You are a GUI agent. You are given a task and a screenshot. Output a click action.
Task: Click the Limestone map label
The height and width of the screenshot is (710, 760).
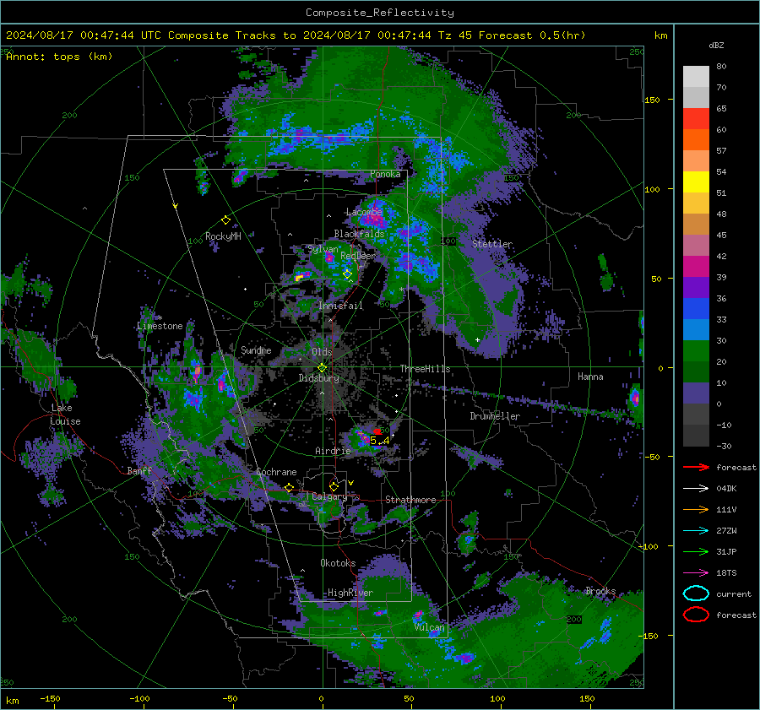[160, 326]
